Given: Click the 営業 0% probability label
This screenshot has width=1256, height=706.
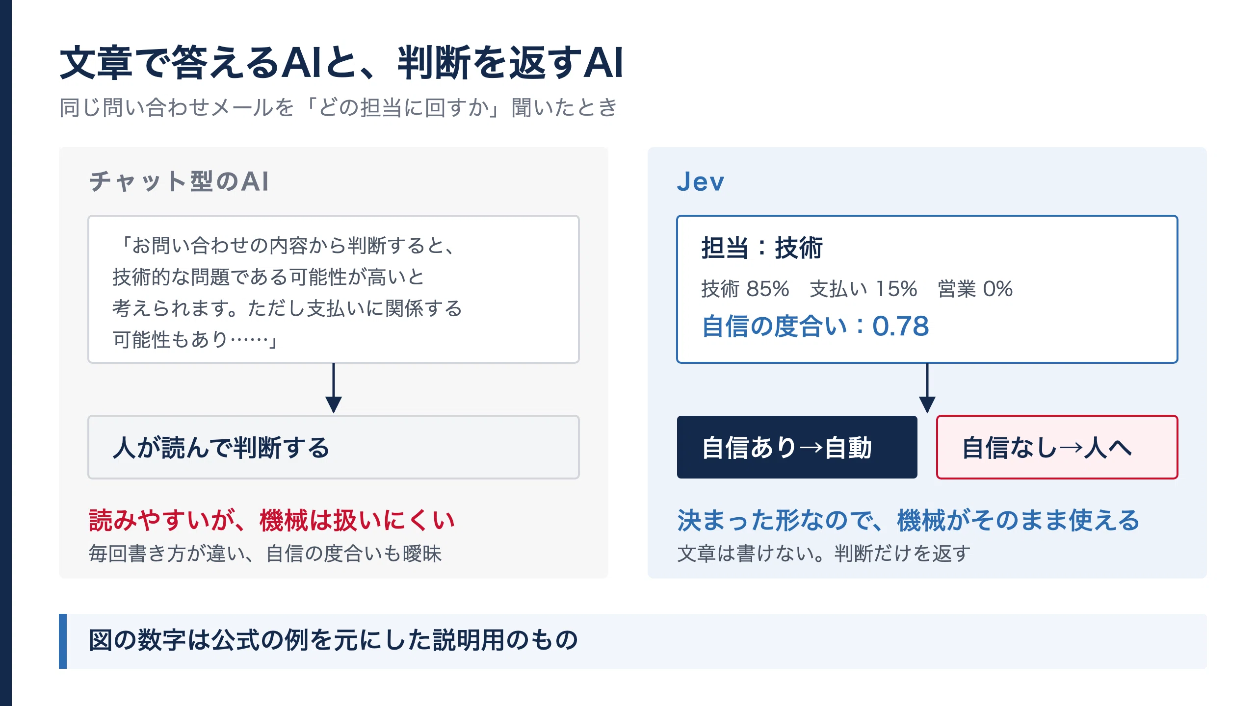Looking at the screenshot, I should [x=975, y=289].
